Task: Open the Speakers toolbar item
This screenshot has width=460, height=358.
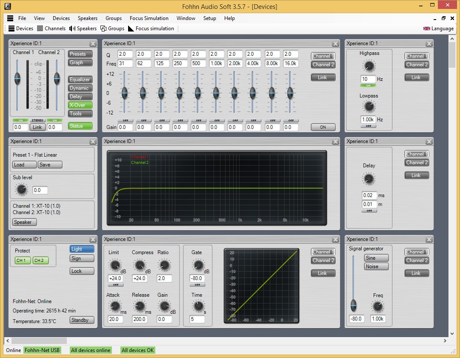Action: coord(83,29)
